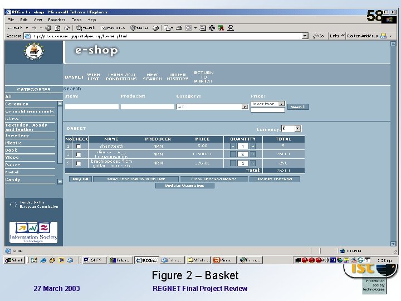
Task: Open the Tools menu
Action: click(x=76, y=20)
